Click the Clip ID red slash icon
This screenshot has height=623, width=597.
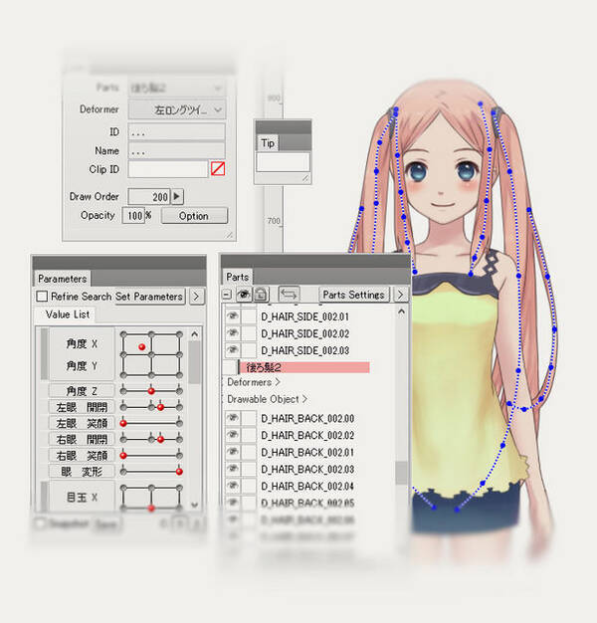pyautogui.click(x=218, y=169)
